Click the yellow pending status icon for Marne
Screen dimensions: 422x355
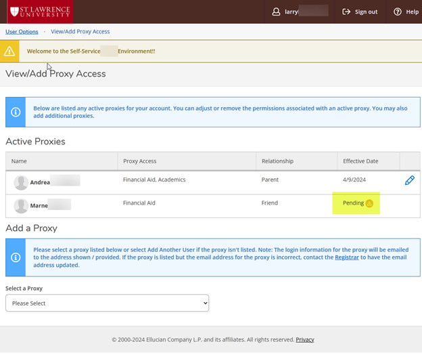[x=369, y=203]
